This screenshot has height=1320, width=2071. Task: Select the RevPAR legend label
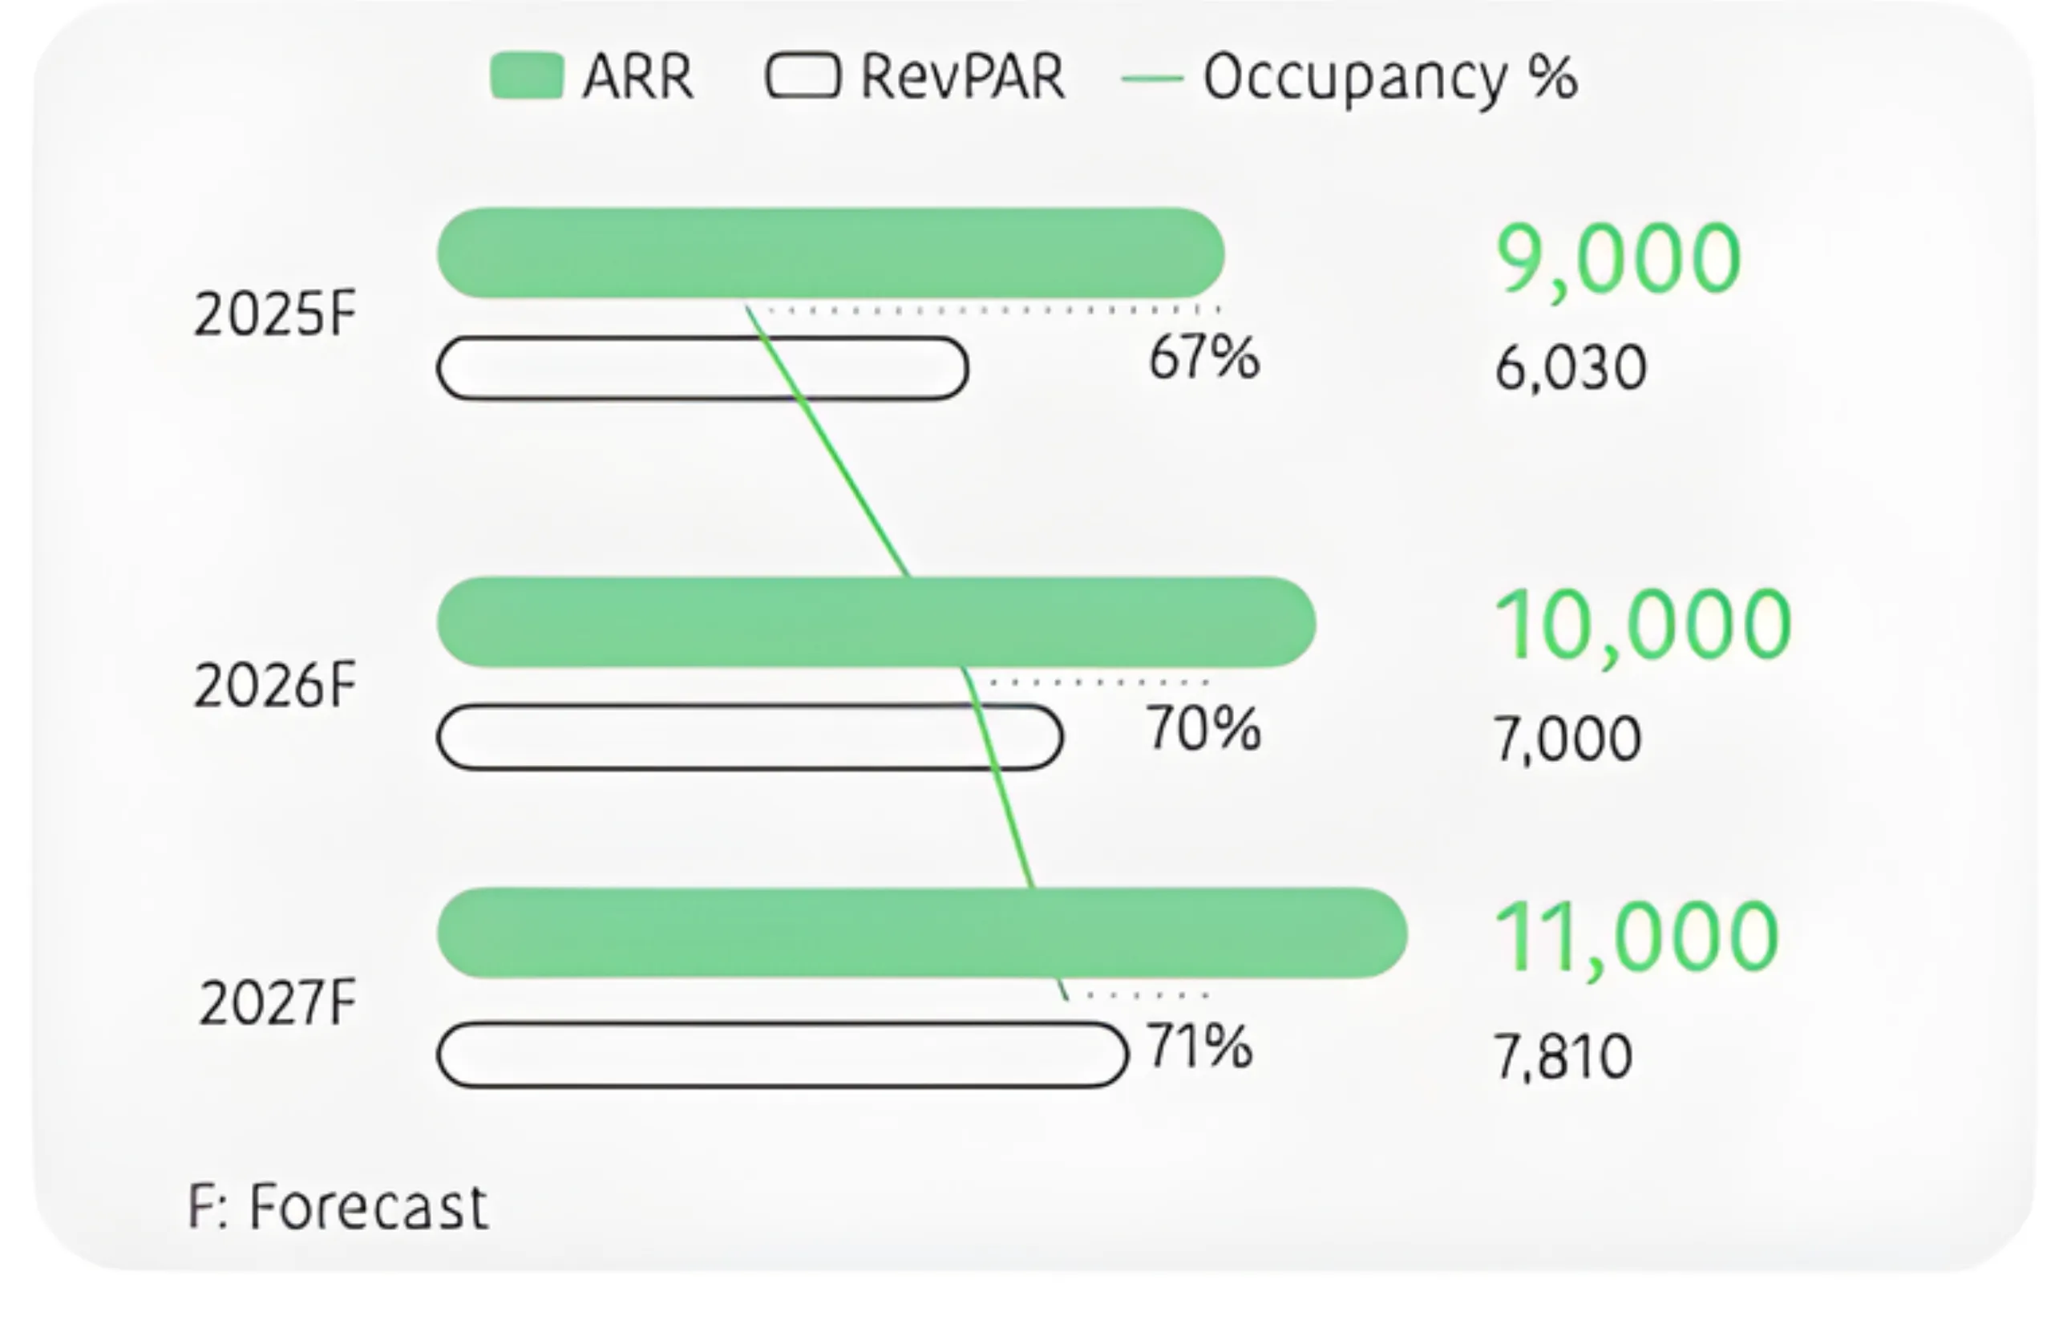tap(962, 78)
